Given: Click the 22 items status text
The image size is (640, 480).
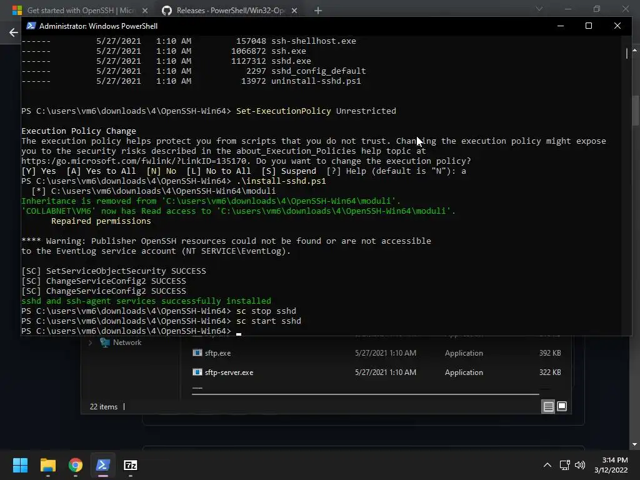Looking at the screenshot, I should pos(103,407).
